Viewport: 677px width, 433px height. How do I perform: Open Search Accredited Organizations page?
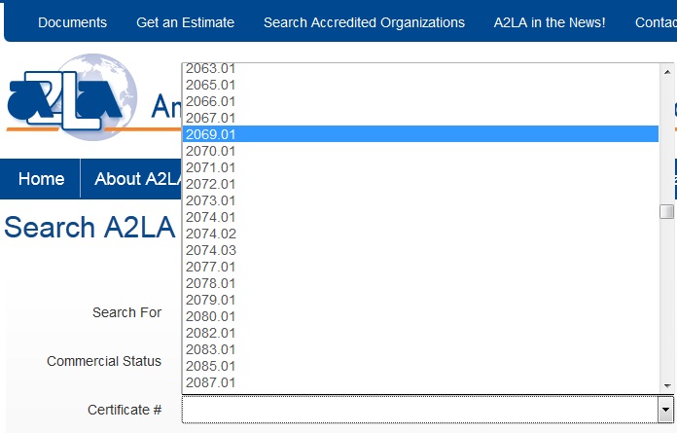pyautogui.click(x=364, y=22)
